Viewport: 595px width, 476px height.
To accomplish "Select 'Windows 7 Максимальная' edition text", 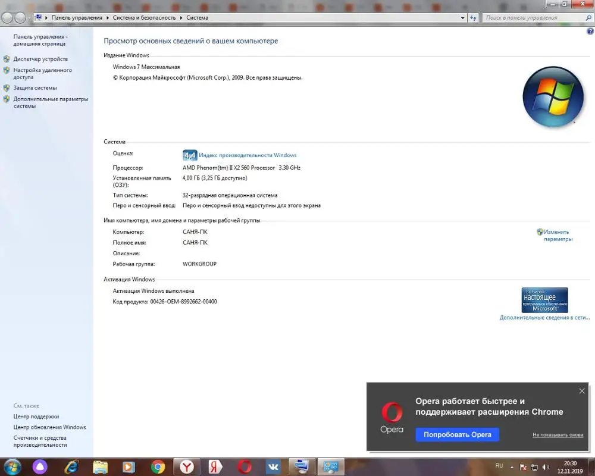I will point(146,67).
